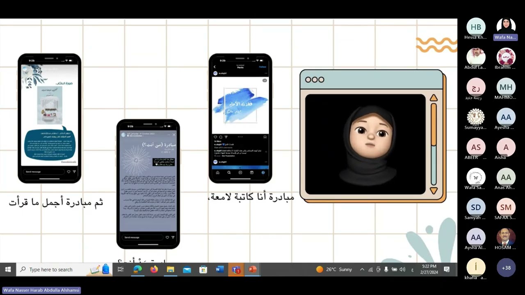
Task: Launch Firefox from the taskbar
Action: tap(154, 269)
